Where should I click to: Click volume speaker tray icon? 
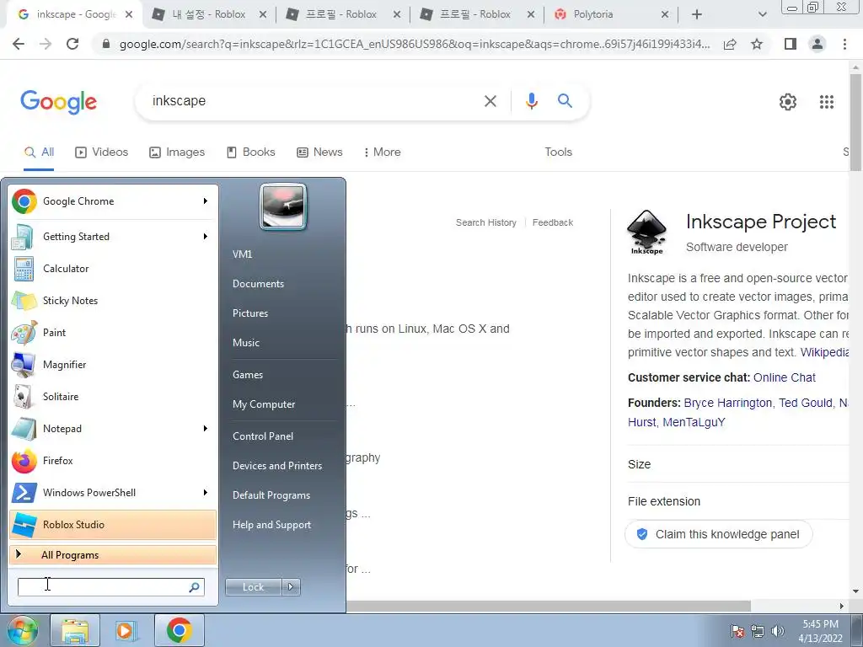tap(778, 631)
